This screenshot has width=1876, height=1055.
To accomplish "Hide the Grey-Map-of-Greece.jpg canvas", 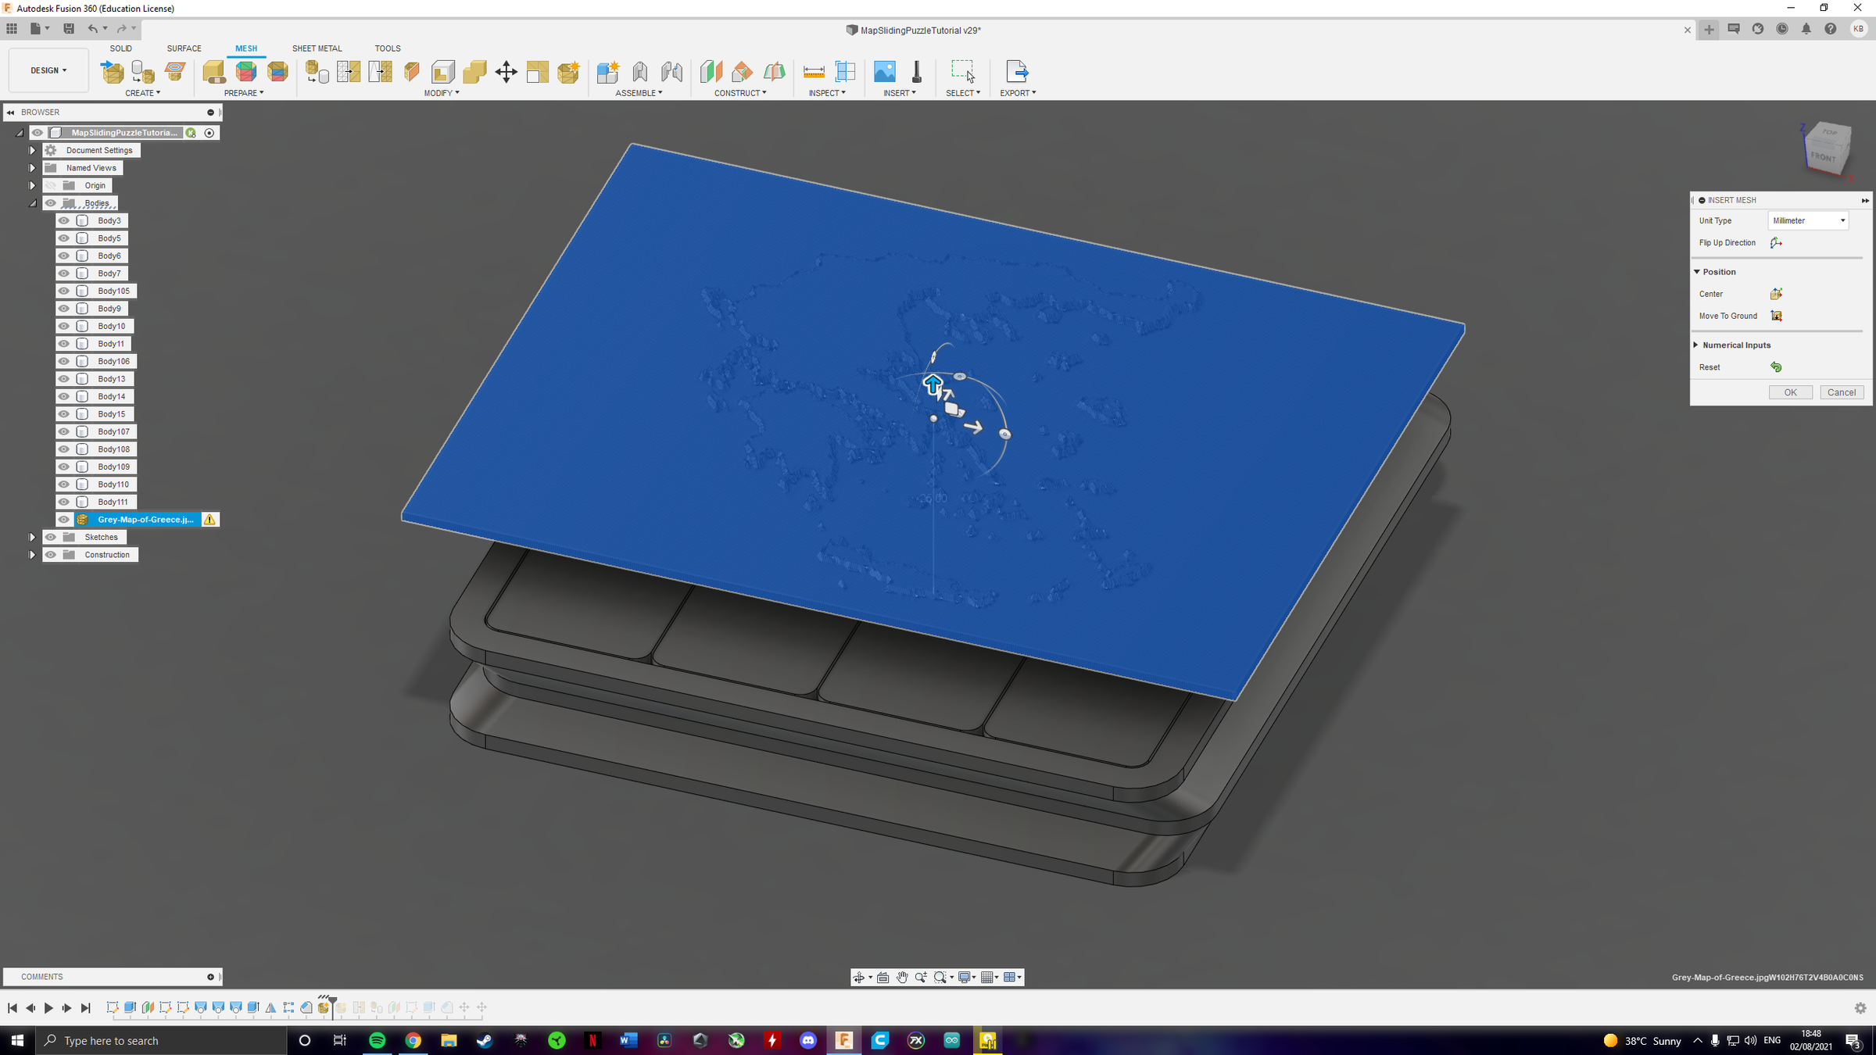I will (63, 519).
